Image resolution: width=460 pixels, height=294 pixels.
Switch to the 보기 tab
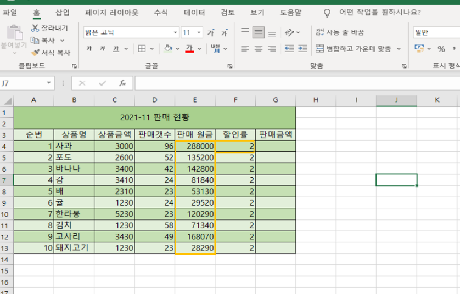pos(257,13)
